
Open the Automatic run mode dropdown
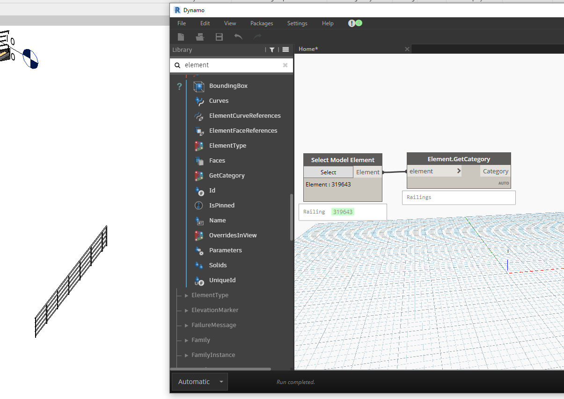point(200,382)
